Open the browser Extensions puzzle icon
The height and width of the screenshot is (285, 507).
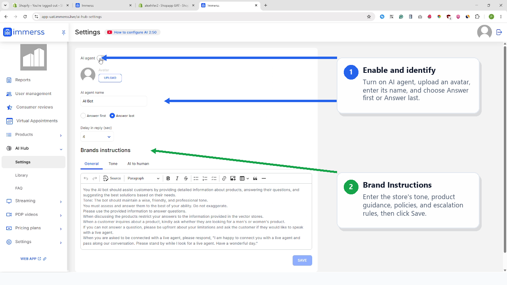click(x=477, y=17)
